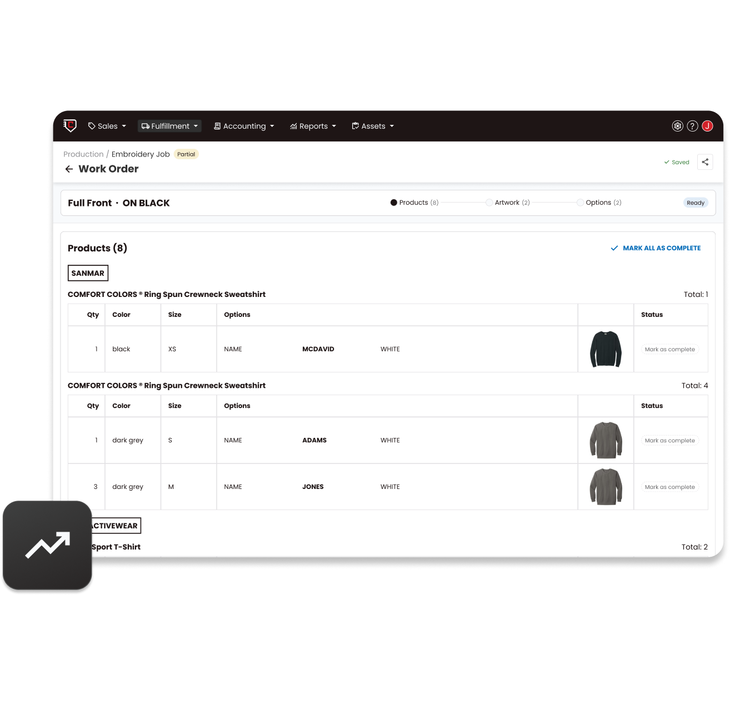Viewport: 730px width, 701px height.
Task: Click the red J user avatar
Action: pos(708,126)
